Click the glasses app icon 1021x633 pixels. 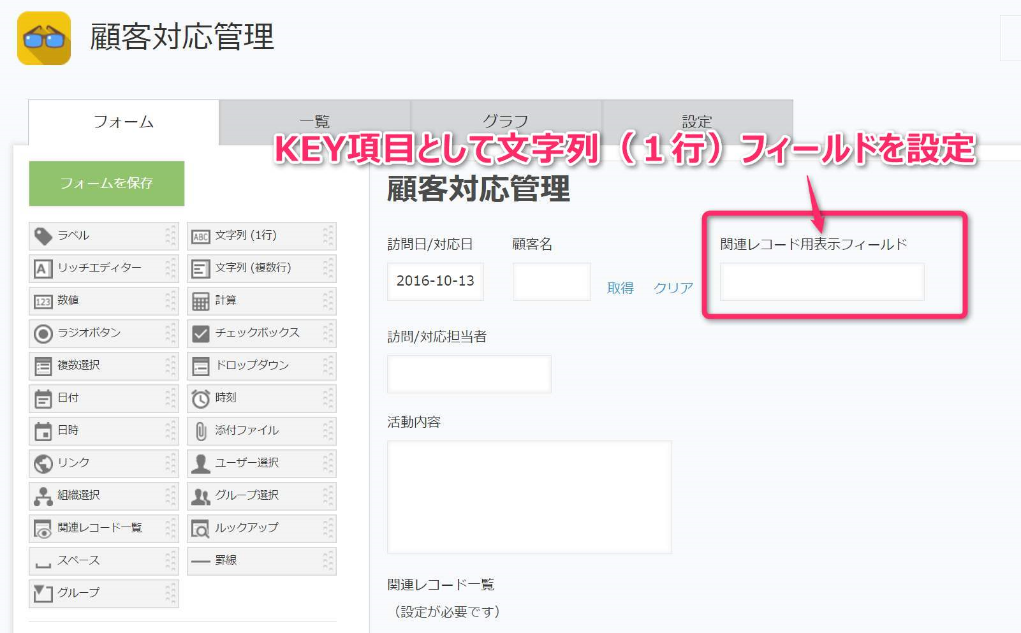pos(44,38)
